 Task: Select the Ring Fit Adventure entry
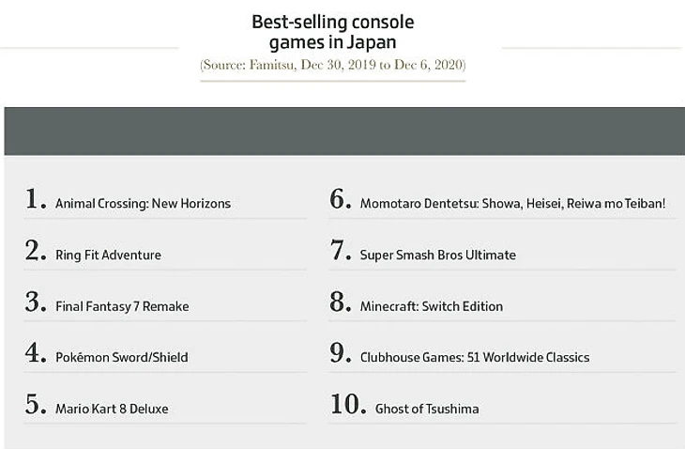coord(108,255)
